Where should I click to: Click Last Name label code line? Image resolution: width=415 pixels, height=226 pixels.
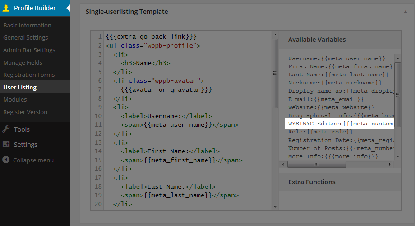click(x=168, y=186)
